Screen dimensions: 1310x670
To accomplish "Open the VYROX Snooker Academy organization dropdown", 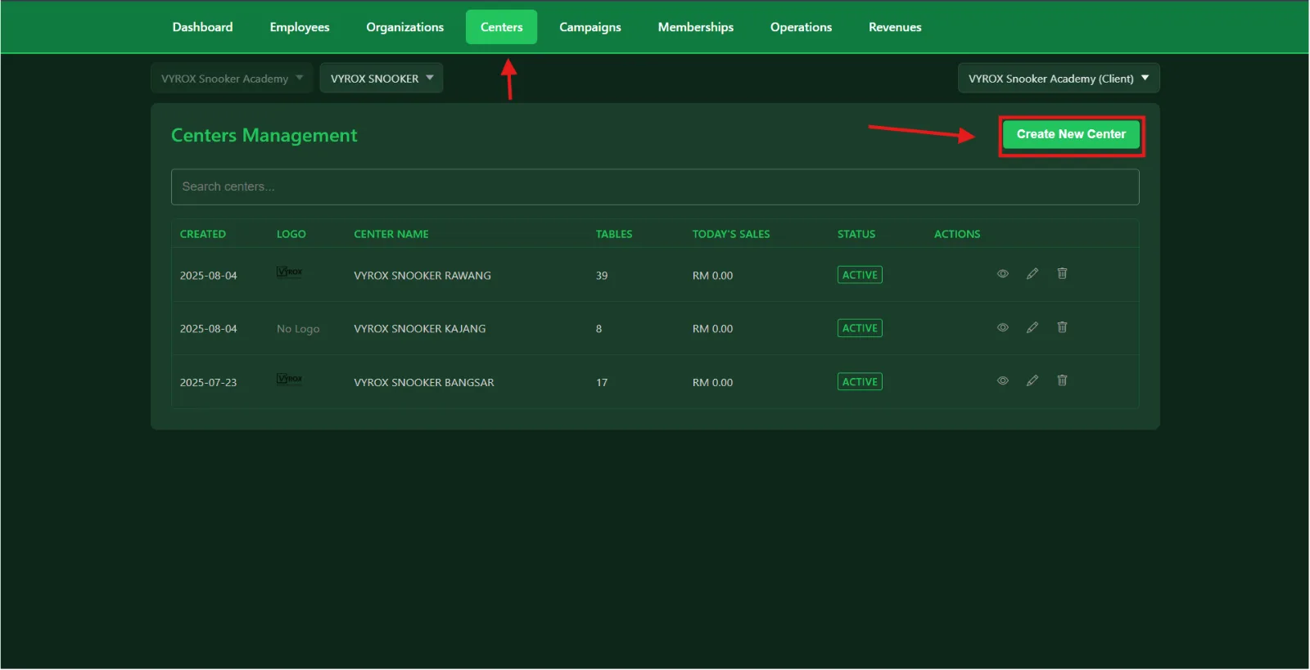I will click(232, 79).
